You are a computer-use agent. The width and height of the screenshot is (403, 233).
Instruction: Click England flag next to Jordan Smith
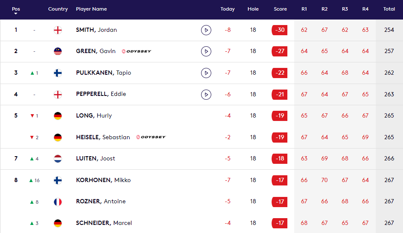[58, 30]
